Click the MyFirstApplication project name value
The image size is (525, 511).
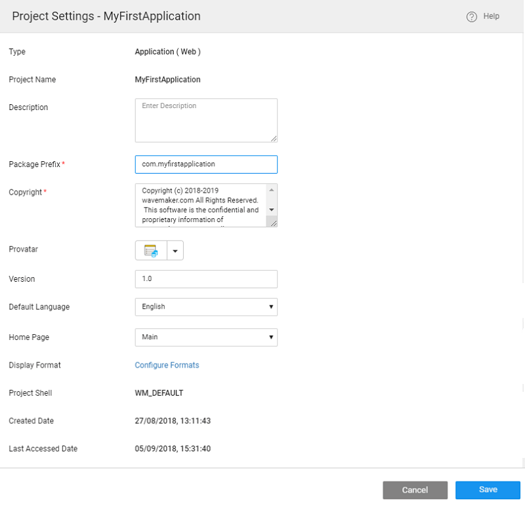click(x=167, y=79)
